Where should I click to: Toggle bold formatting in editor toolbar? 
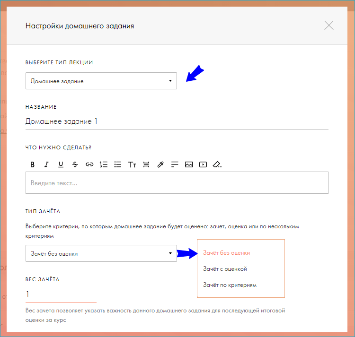(x=32, y=164)
